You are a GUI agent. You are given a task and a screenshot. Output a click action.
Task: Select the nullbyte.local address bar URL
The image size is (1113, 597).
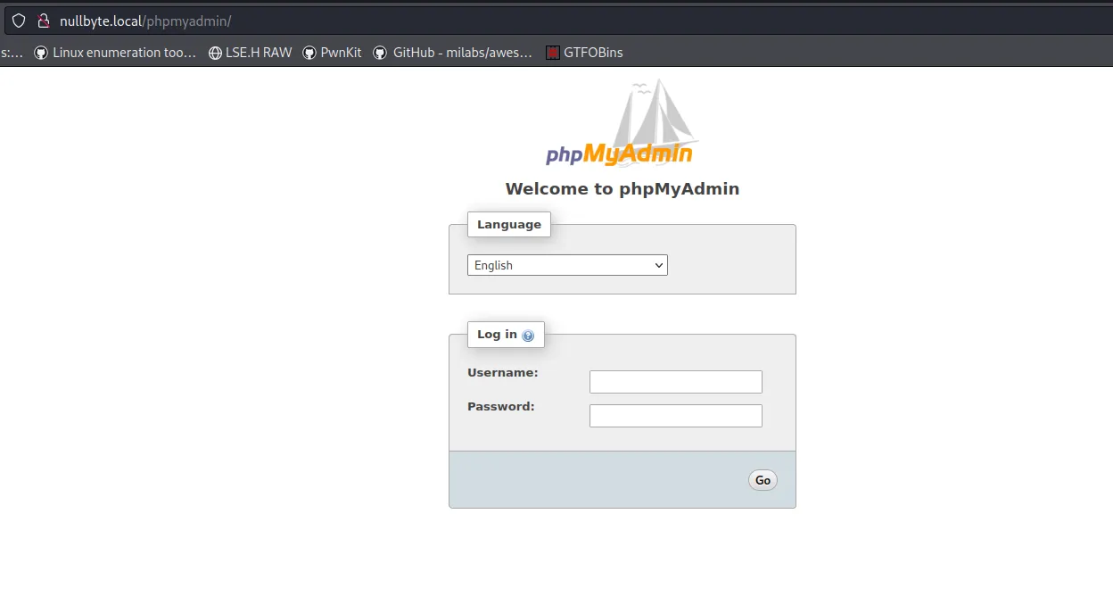tap(145, 21)
